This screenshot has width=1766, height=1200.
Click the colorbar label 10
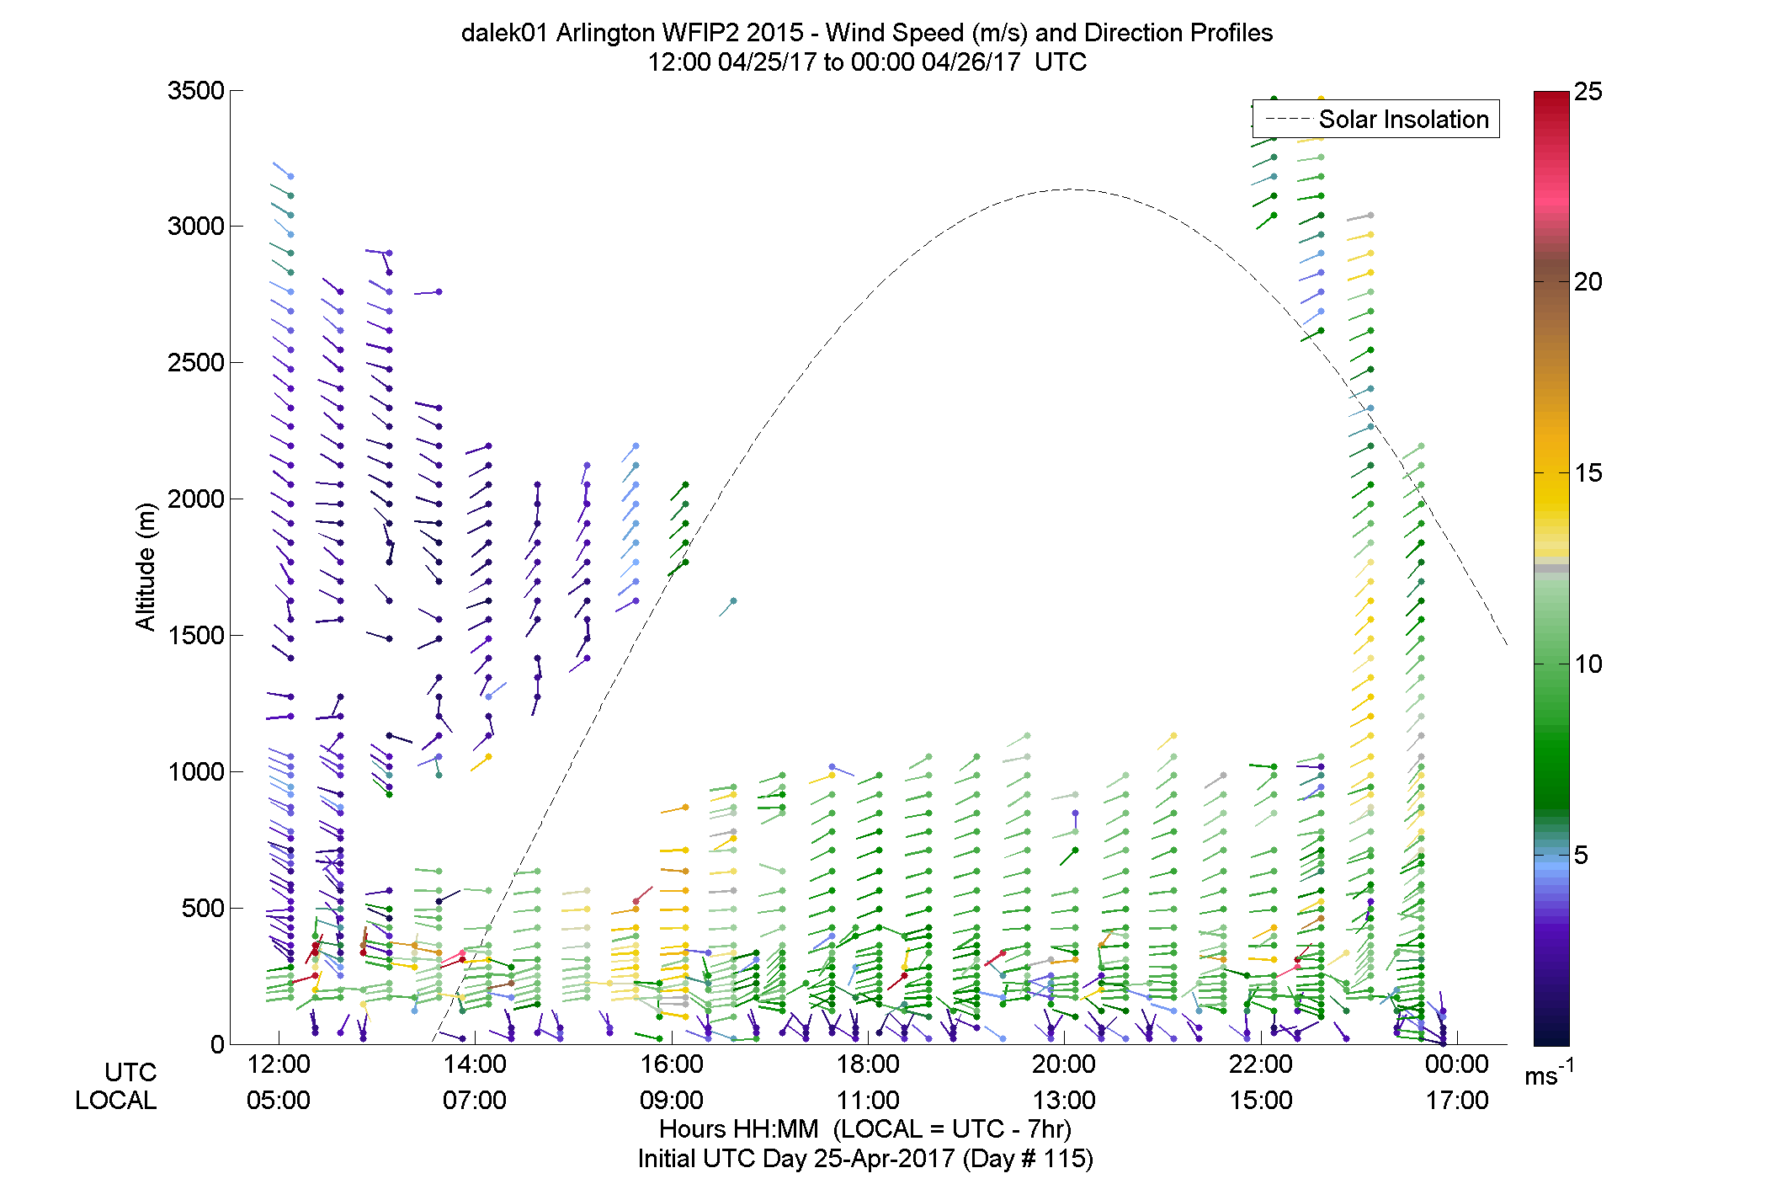tap(1588, 664)
